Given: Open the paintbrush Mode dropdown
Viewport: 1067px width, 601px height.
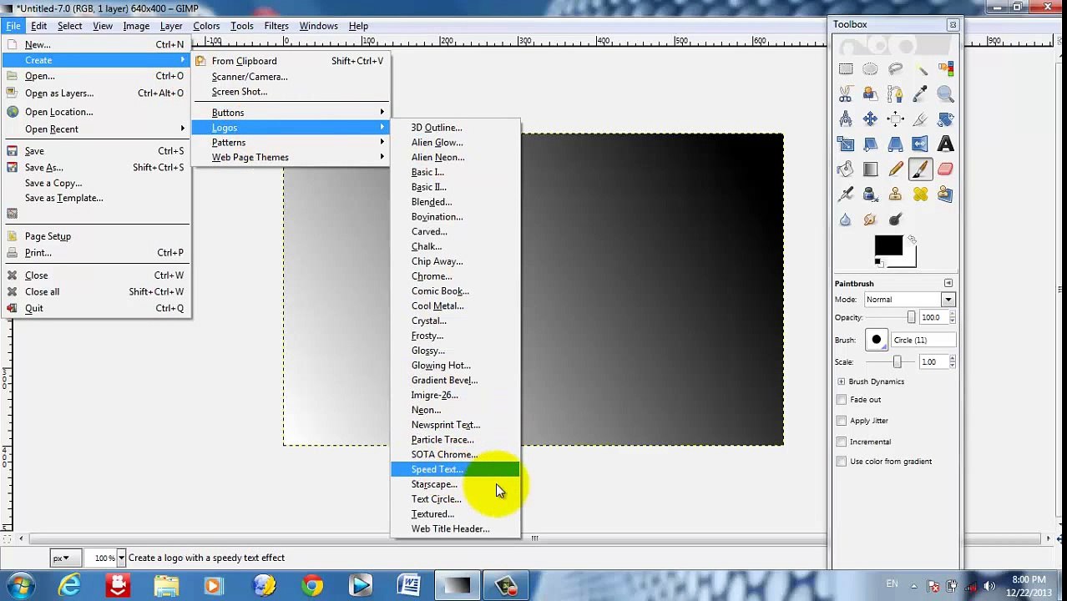Looking at the screenshot, I should pyautogui.click(x=908, y=300).
